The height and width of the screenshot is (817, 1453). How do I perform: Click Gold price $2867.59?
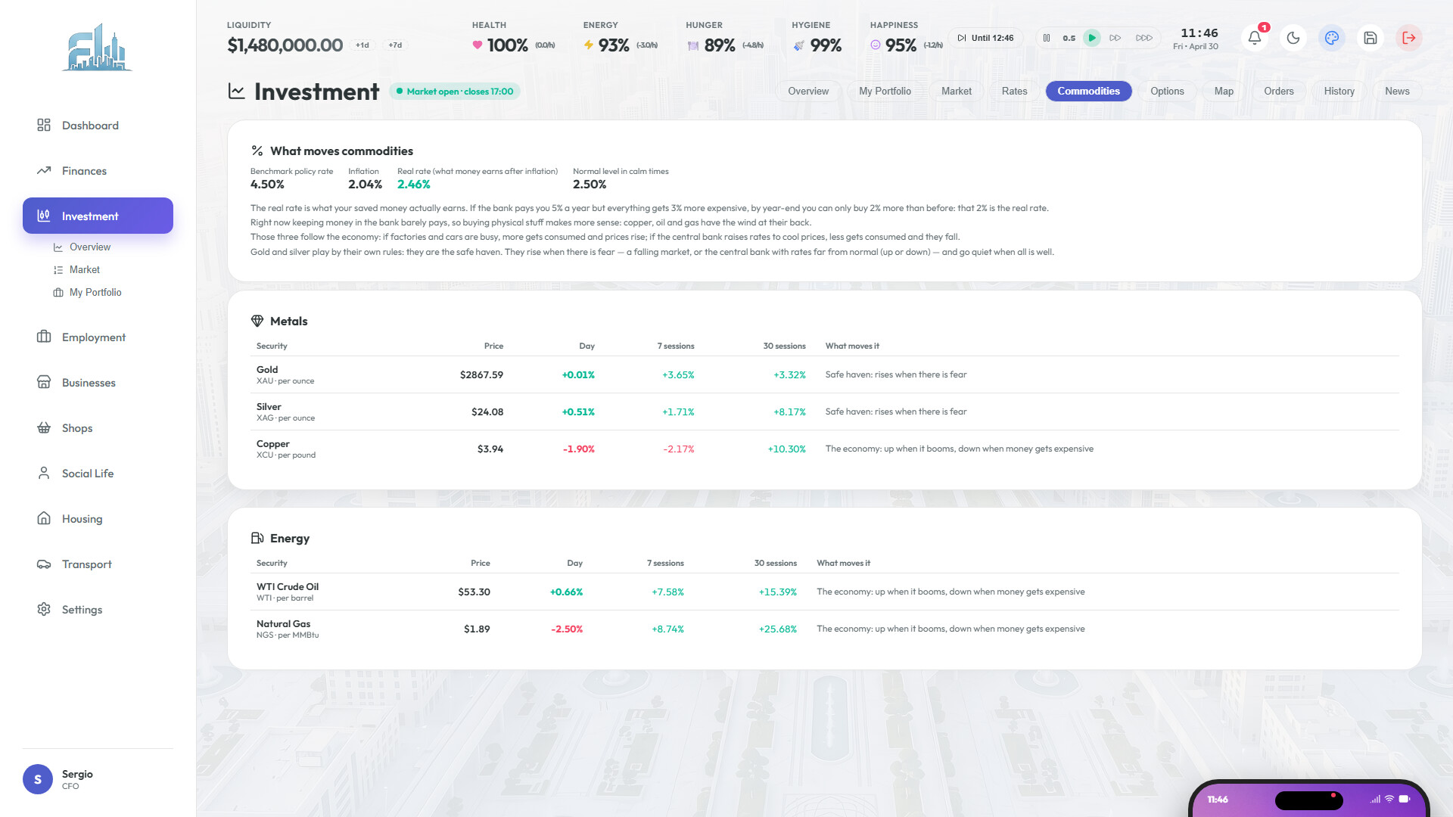click(x=481, y=375)
